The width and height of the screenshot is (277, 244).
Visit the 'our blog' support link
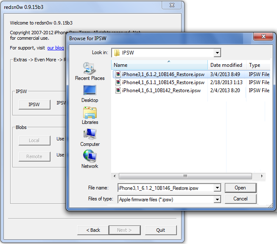(56, 48)
